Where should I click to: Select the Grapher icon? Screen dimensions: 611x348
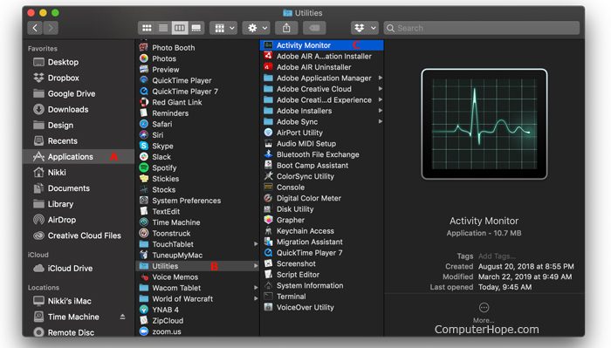coord(268,220)
